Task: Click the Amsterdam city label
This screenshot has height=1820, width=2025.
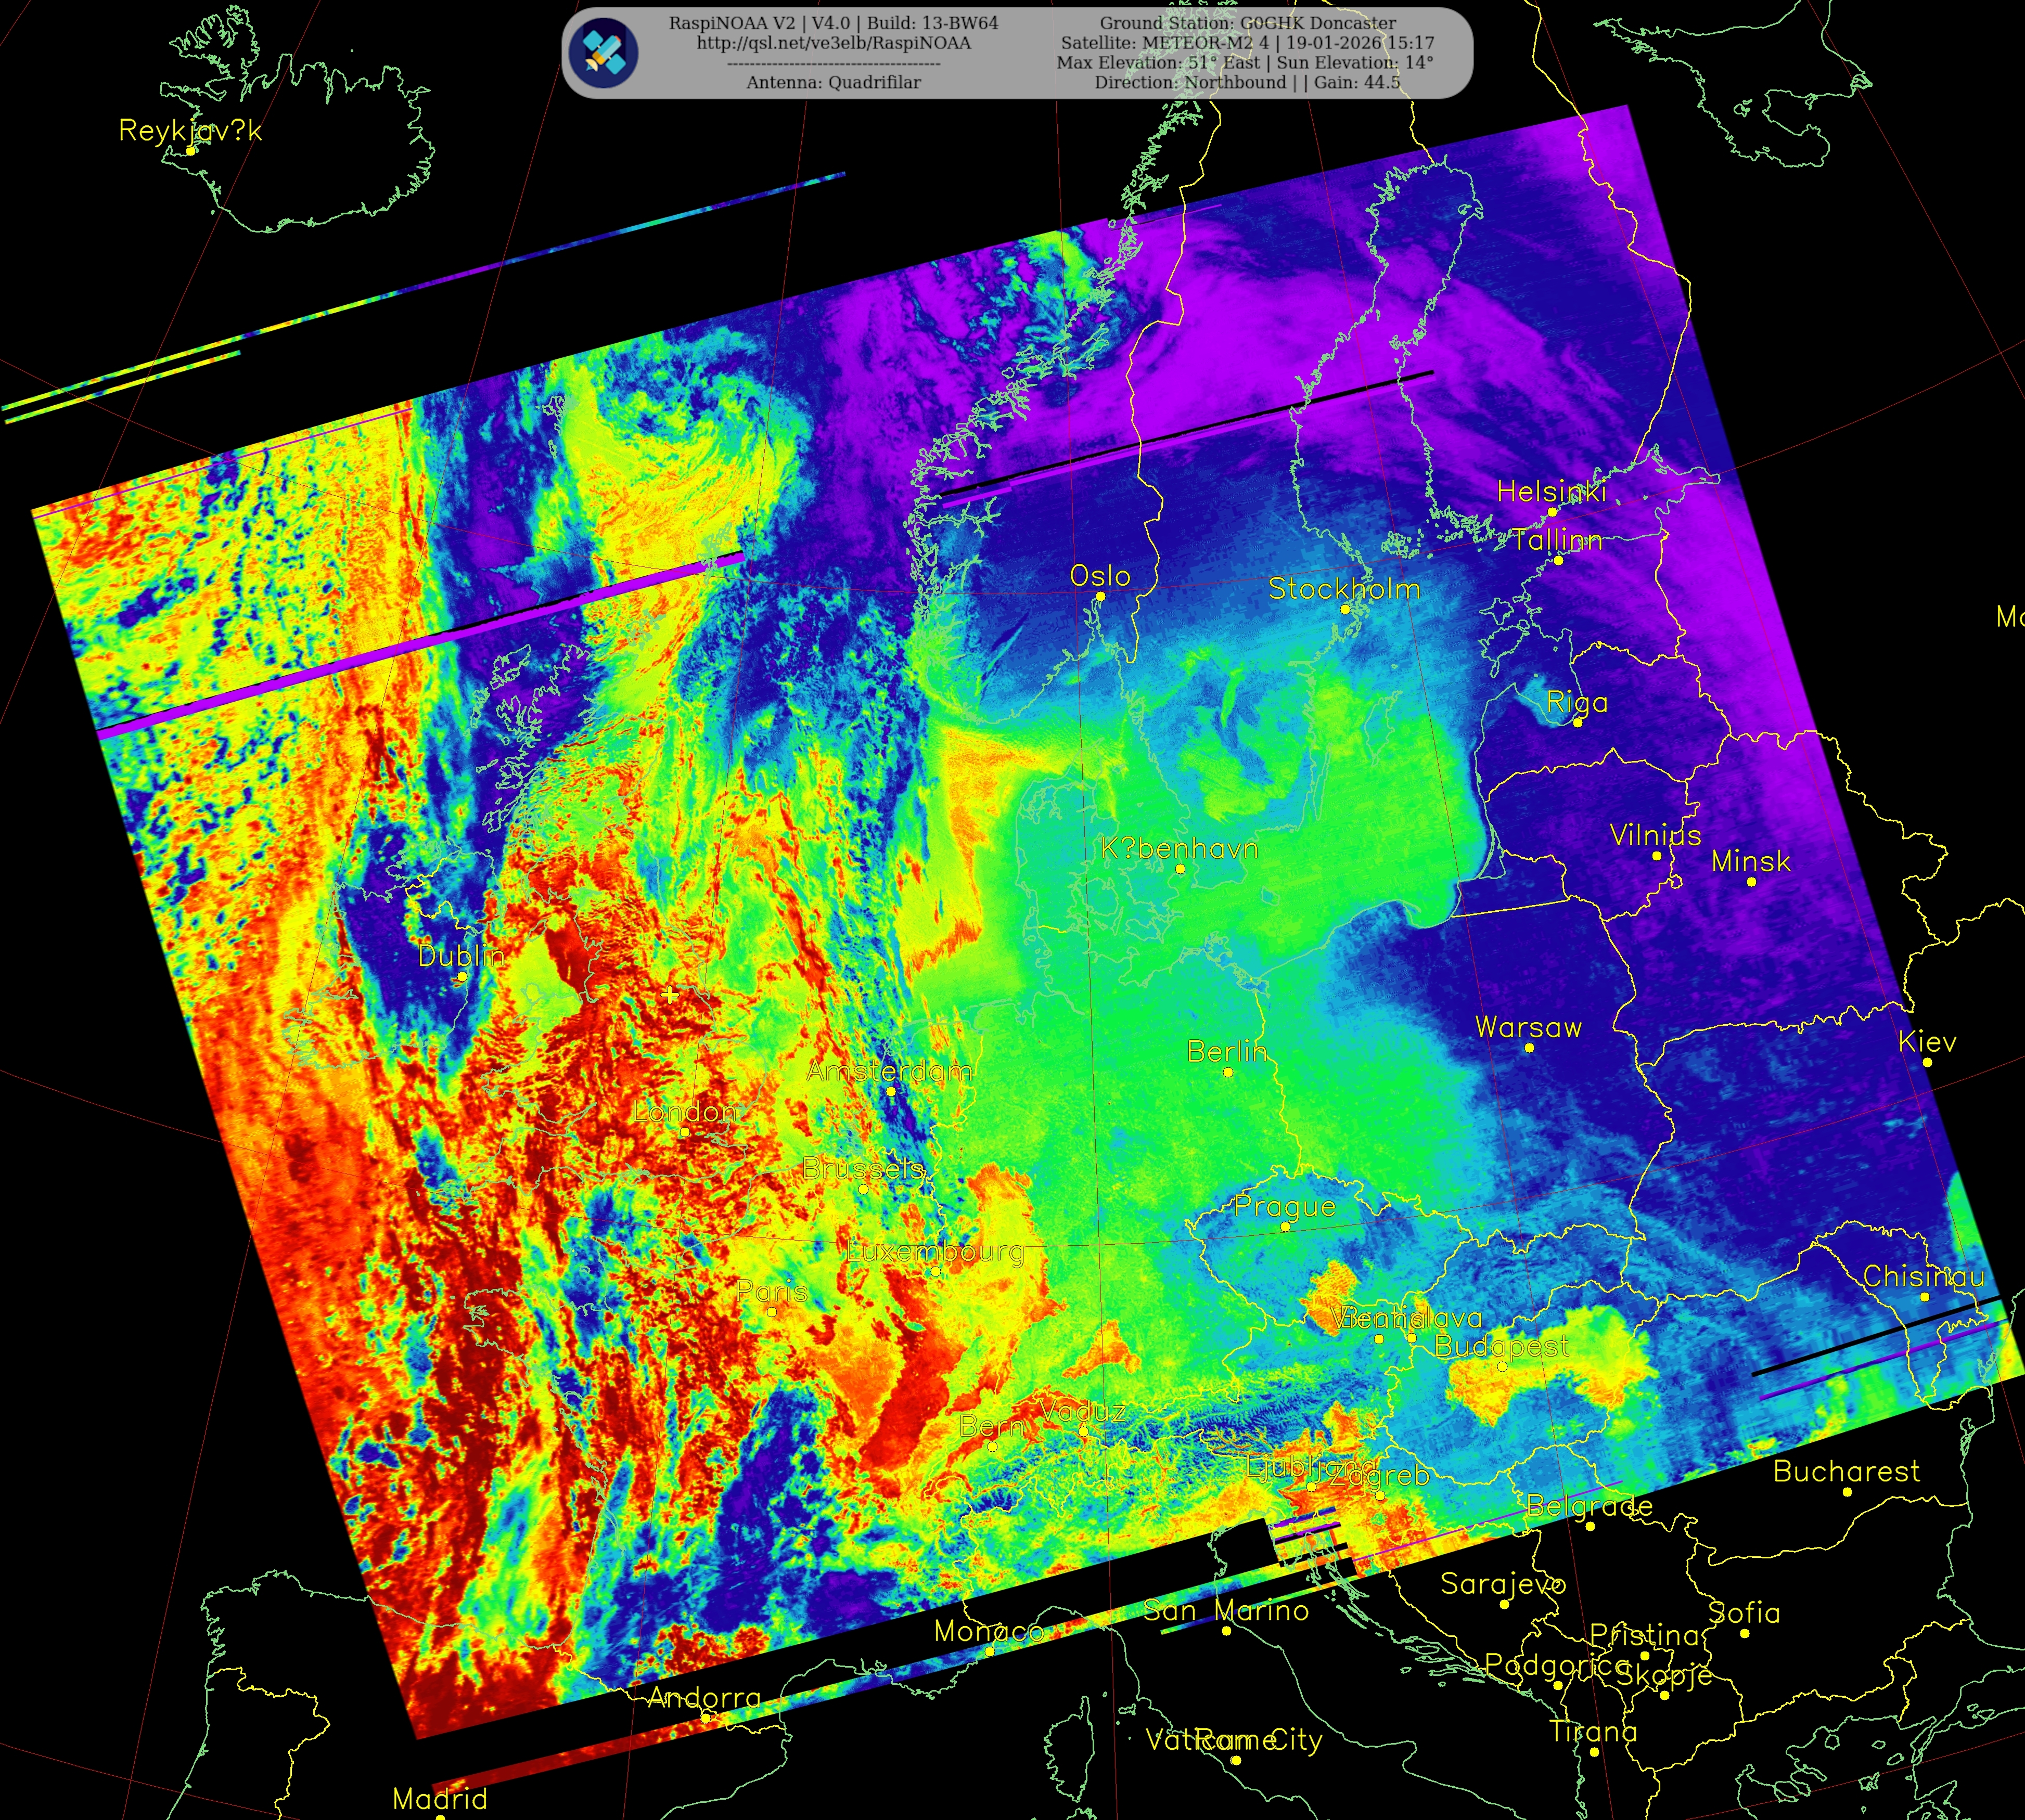Action: pyautogui.click(x=889, y=1071)
